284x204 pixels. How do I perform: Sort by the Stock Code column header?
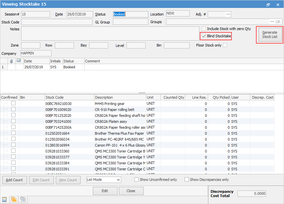point(69,97)
